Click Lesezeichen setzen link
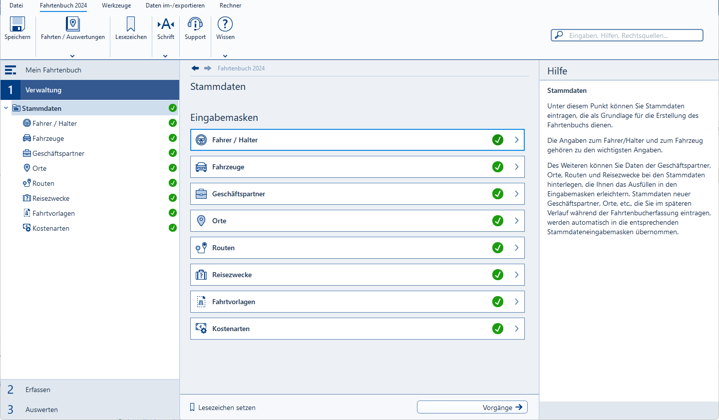 (x=227, y=408)
